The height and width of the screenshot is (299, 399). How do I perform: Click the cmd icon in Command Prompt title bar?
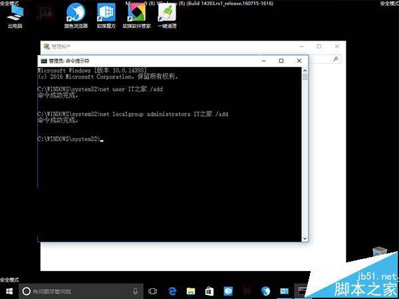44,60
